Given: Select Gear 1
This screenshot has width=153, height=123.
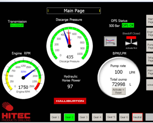Looking at the screenshot, I should [x=56, y=117].
